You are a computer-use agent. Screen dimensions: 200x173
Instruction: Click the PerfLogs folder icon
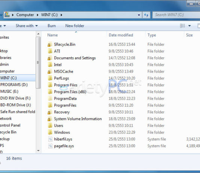50,78
